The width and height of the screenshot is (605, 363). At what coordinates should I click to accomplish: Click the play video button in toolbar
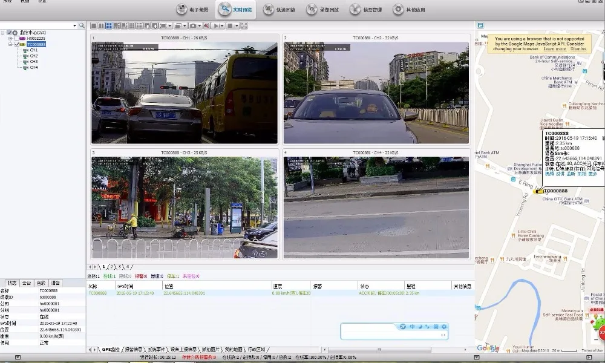coord(216,26)
